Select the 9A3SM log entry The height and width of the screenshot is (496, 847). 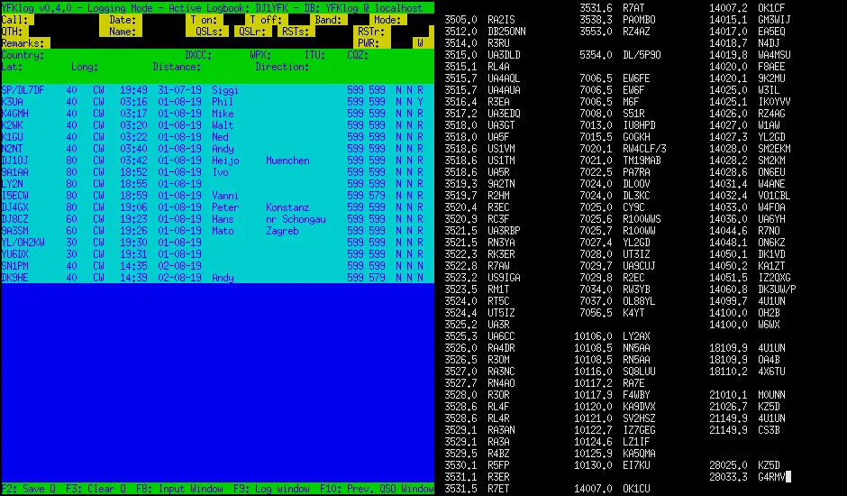point(218,231)
